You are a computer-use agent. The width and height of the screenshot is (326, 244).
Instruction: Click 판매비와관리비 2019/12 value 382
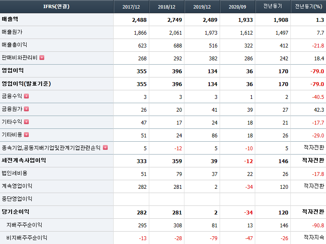coord(213,59)
